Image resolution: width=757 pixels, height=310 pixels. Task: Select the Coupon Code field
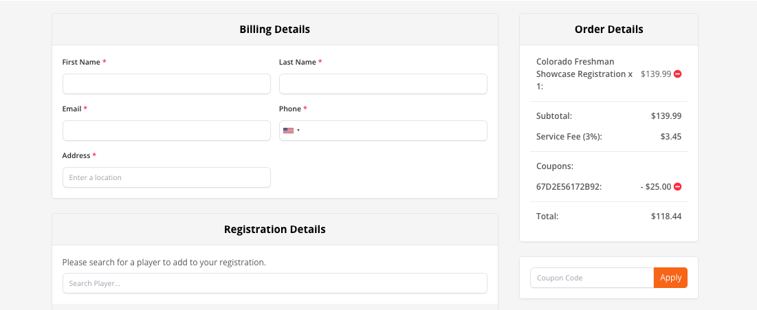[x=592, y=278]
